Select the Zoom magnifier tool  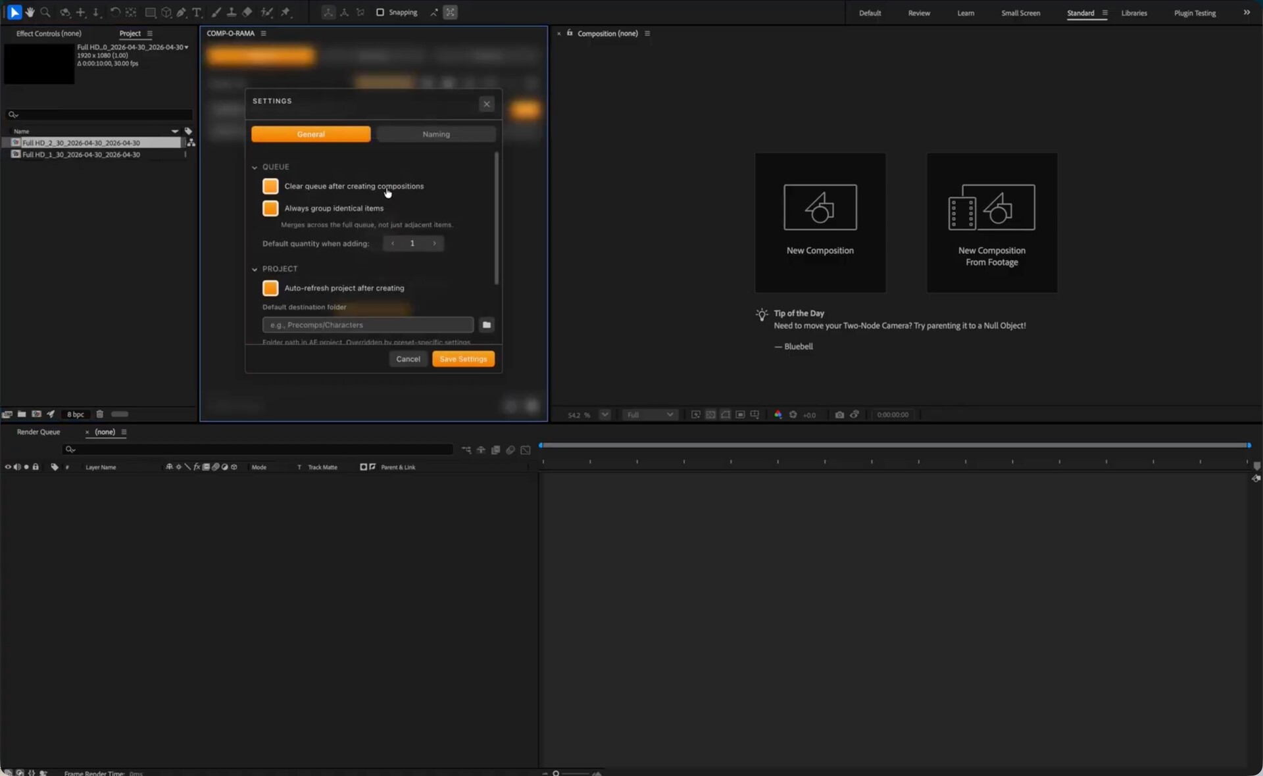(45, 12)
